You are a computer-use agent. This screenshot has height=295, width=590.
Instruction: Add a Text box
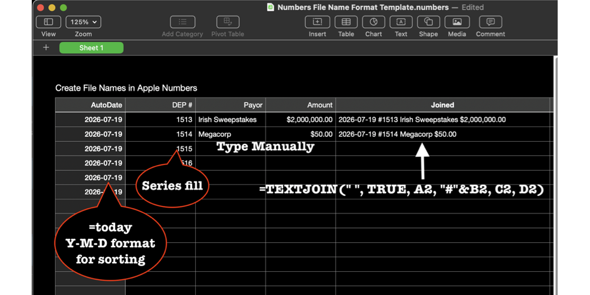click(x=401, y=22)
